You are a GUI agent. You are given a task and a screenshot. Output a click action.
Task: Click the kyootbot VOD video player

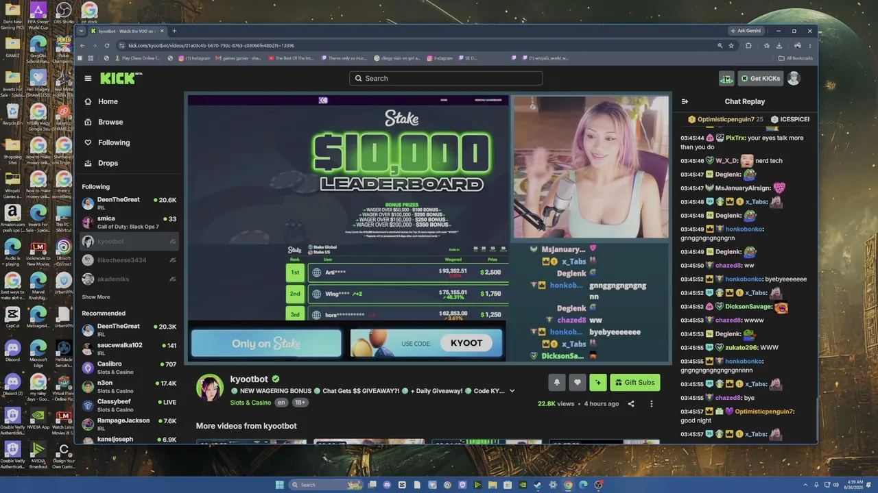coord(429,229)
